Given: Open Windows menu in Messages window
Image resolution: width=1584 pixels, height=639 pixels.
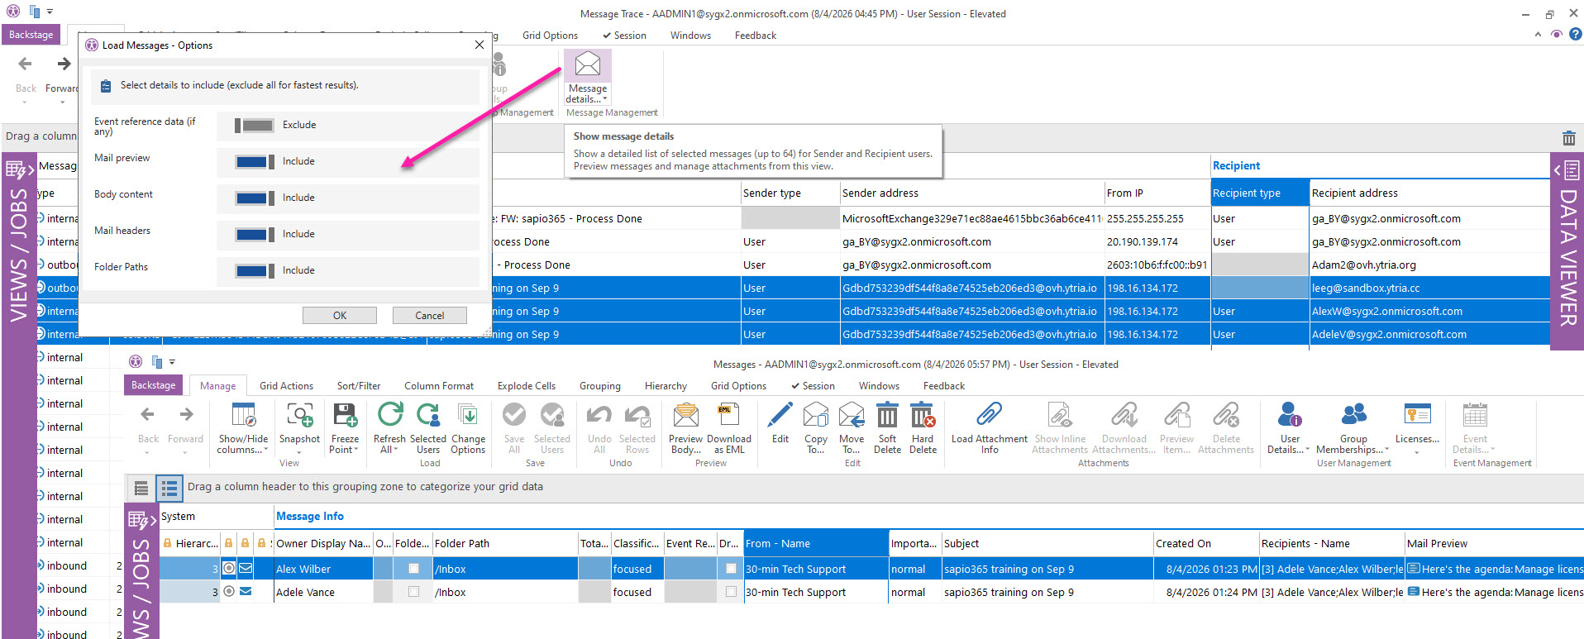Looking at the screenshot, I should point(879,386).
